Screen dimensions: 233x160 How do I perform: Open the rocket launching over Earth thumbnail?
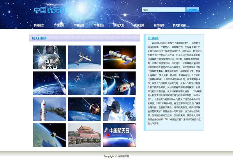[49, 83]
